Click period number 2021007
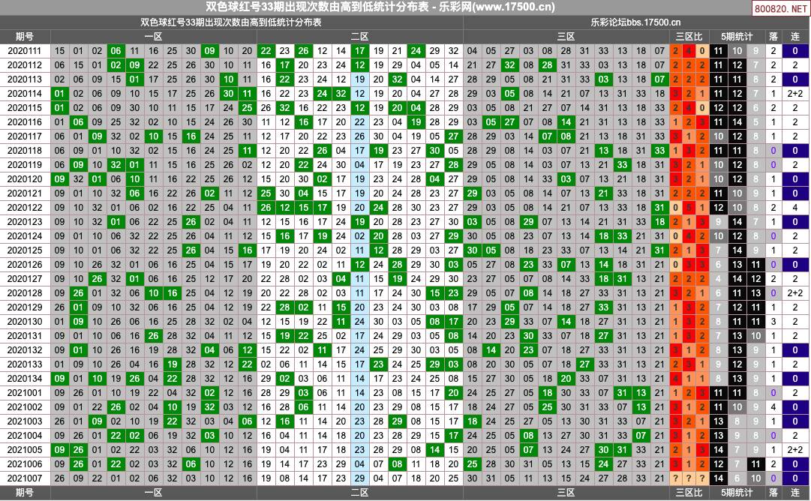Image resolution: width=811 pixels, height=501 pixels. [25, 478]
